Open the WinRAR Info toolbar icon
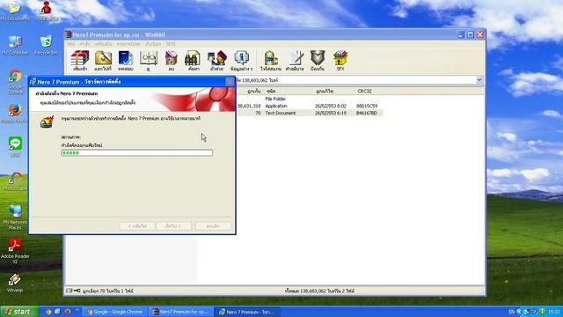 point(241,60)
